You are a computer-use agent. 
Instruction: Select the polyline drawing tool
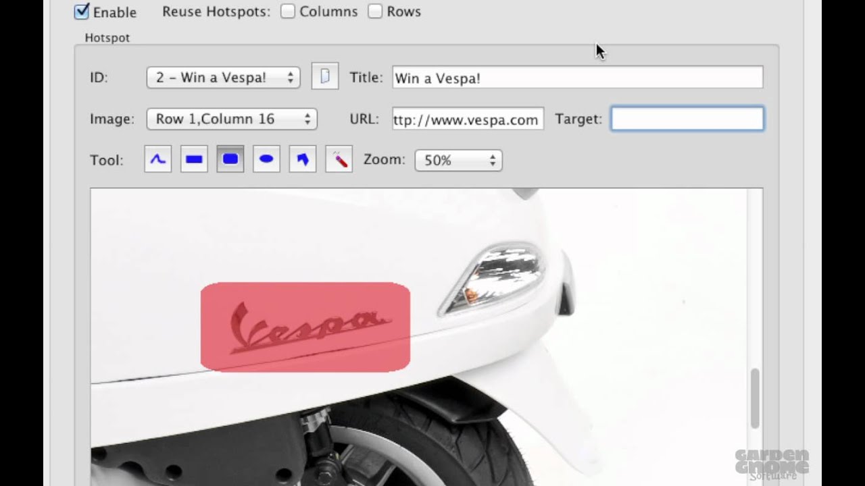point(157,159)
